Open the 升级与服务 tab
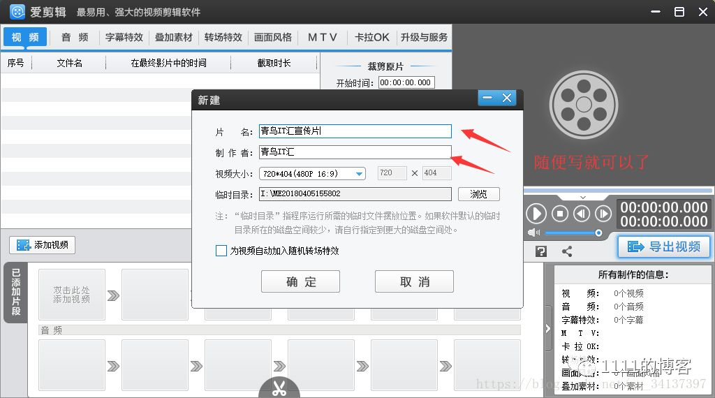Image resolution: width=715 pixels, height=398 pixels. click(424, 38)
